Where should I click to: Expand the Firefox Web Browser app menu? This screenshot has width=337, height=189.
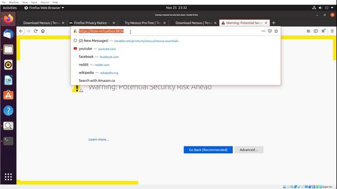click(x=44, y=8)
